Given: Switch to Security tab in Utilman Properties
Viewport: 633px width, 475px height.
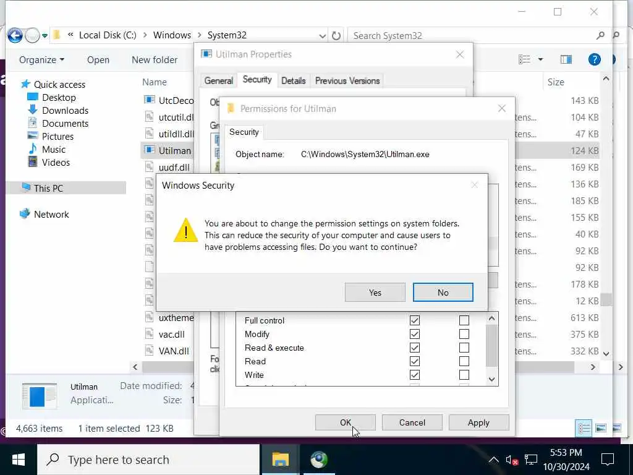Looking at the screenshot, I should tap(257, 80).
